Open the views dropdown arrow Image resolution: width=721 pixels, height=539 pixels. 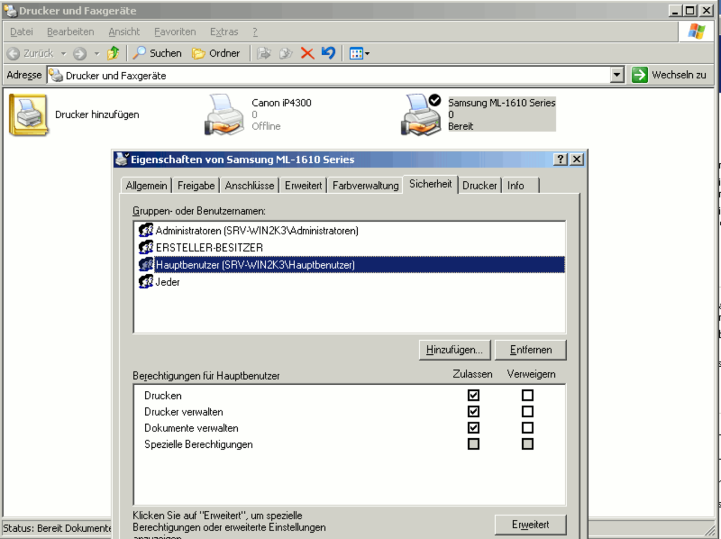click(x=367, y=54)
